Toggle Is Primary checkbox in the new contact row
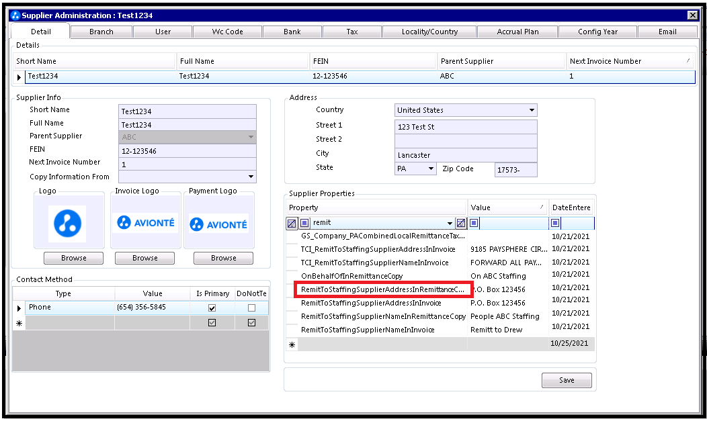The image size is (707, 421). click(212, 323)
